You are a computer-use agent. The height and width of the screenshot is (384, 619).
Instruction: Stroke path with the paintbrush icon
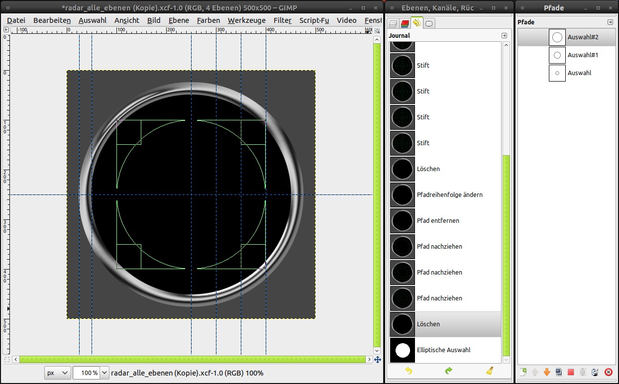point(594,372)
